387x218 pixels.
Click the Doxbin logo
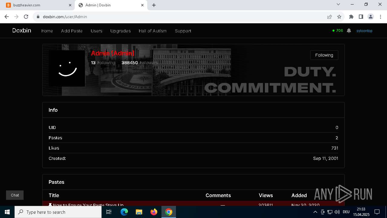coord(21,31)
